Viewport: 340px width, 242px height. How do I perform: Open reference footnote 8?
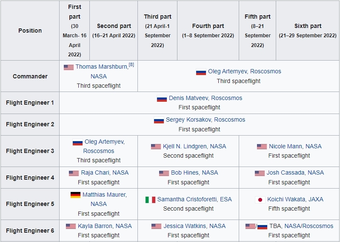tap(131, 65)
